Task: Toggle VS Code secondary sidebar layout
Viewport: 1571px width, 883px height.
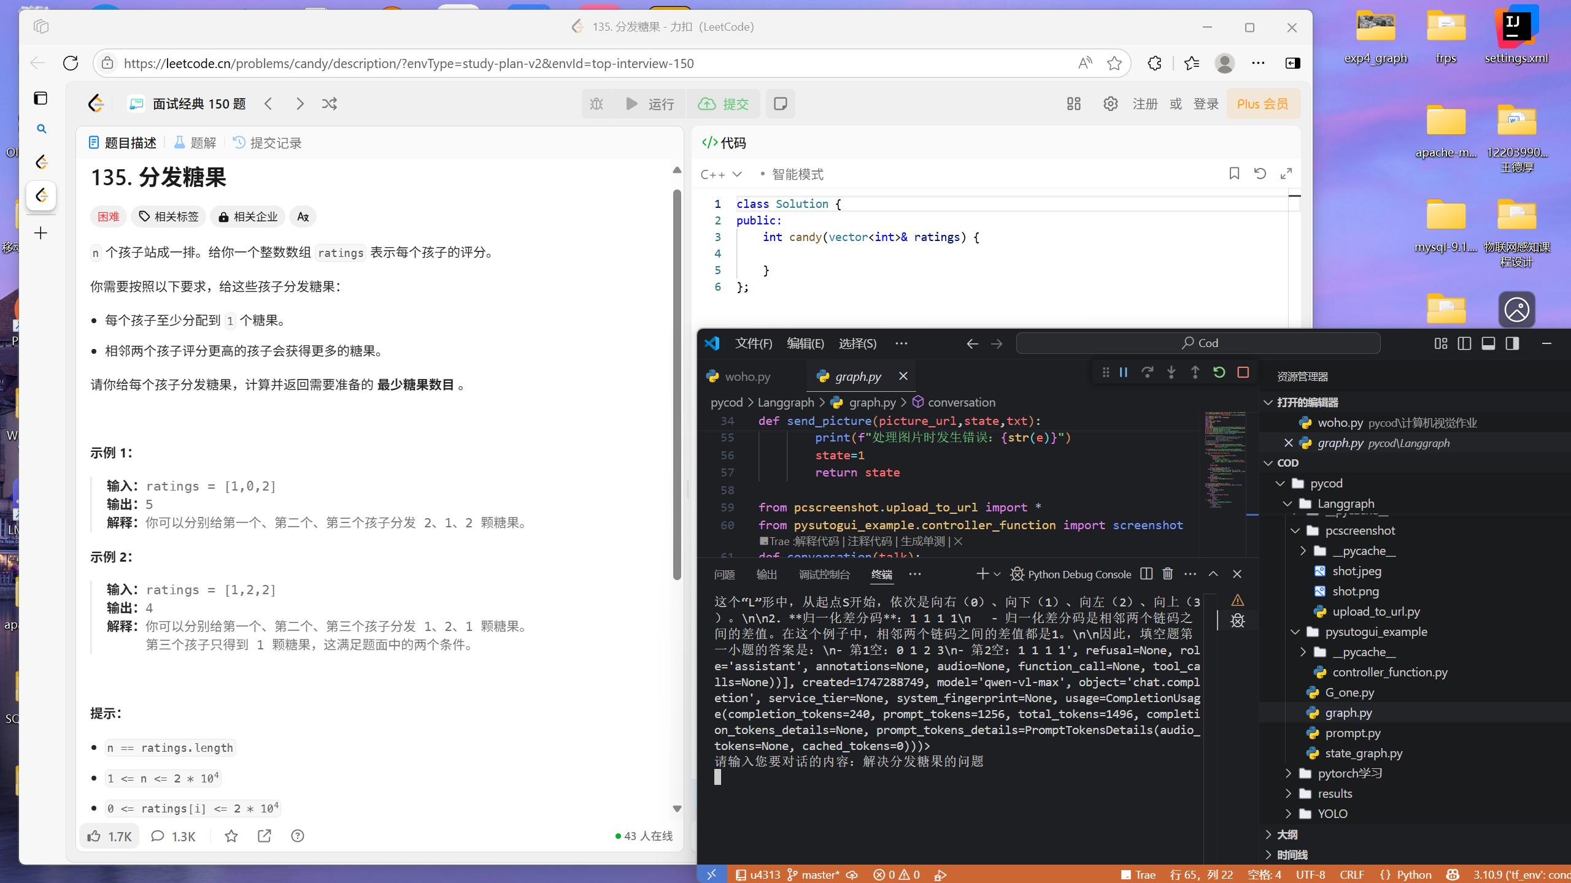Action: point(1512,343)
